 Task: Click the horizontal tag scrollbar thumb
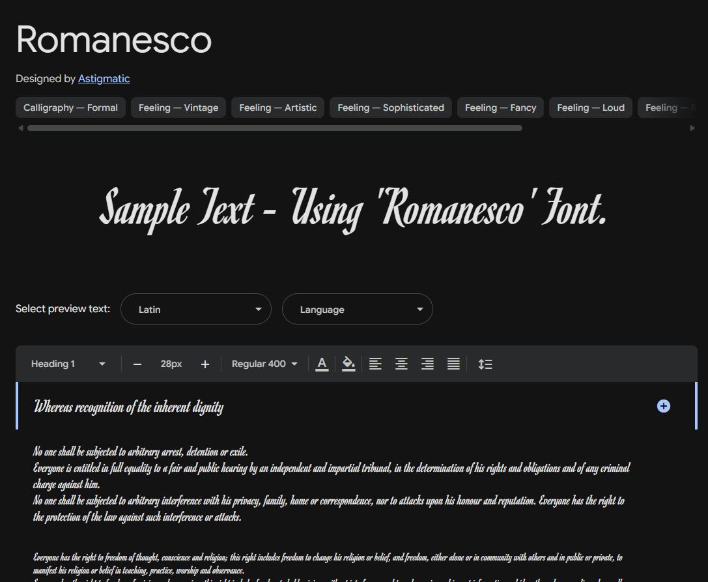coord(274,128)
